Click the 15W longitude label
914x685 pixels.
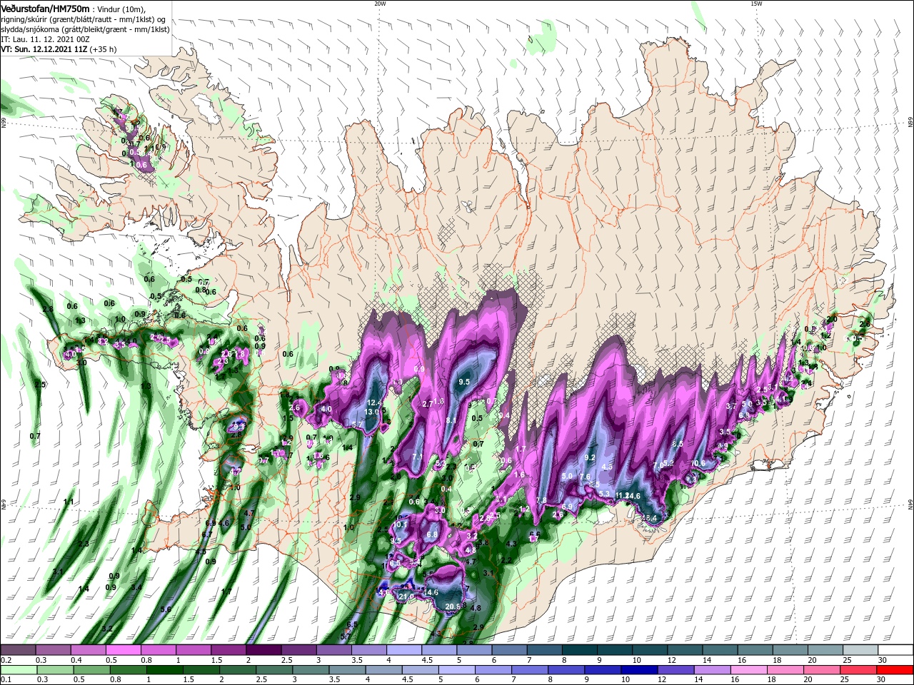[755, 4]
